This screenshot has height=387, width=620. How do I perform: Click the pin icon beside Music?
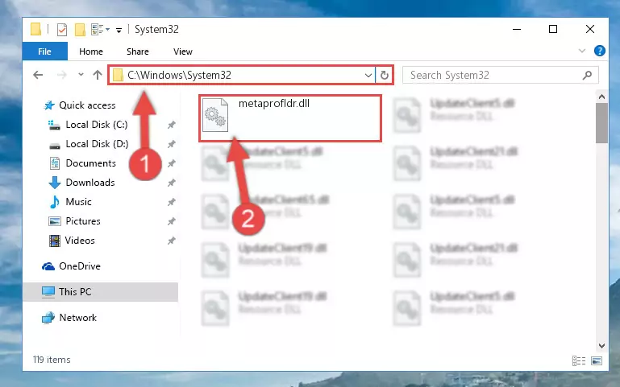tap(171, 203)
